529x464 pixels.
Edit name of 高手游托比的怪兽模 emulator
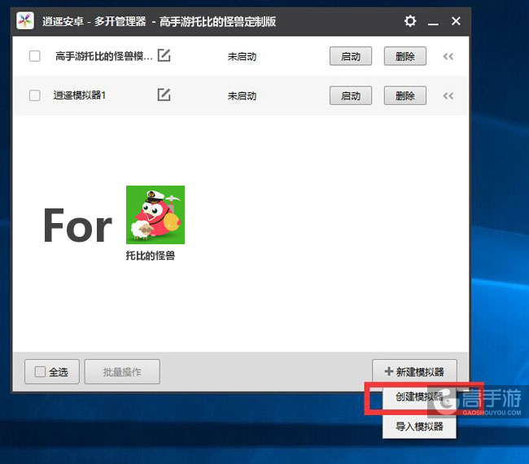164,55
